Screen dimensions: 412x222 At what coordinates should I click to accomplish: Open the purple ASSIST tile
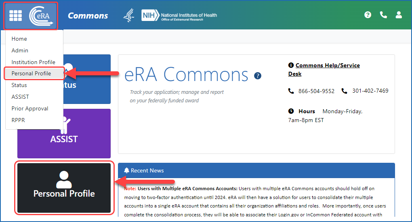tap(64, 139)
